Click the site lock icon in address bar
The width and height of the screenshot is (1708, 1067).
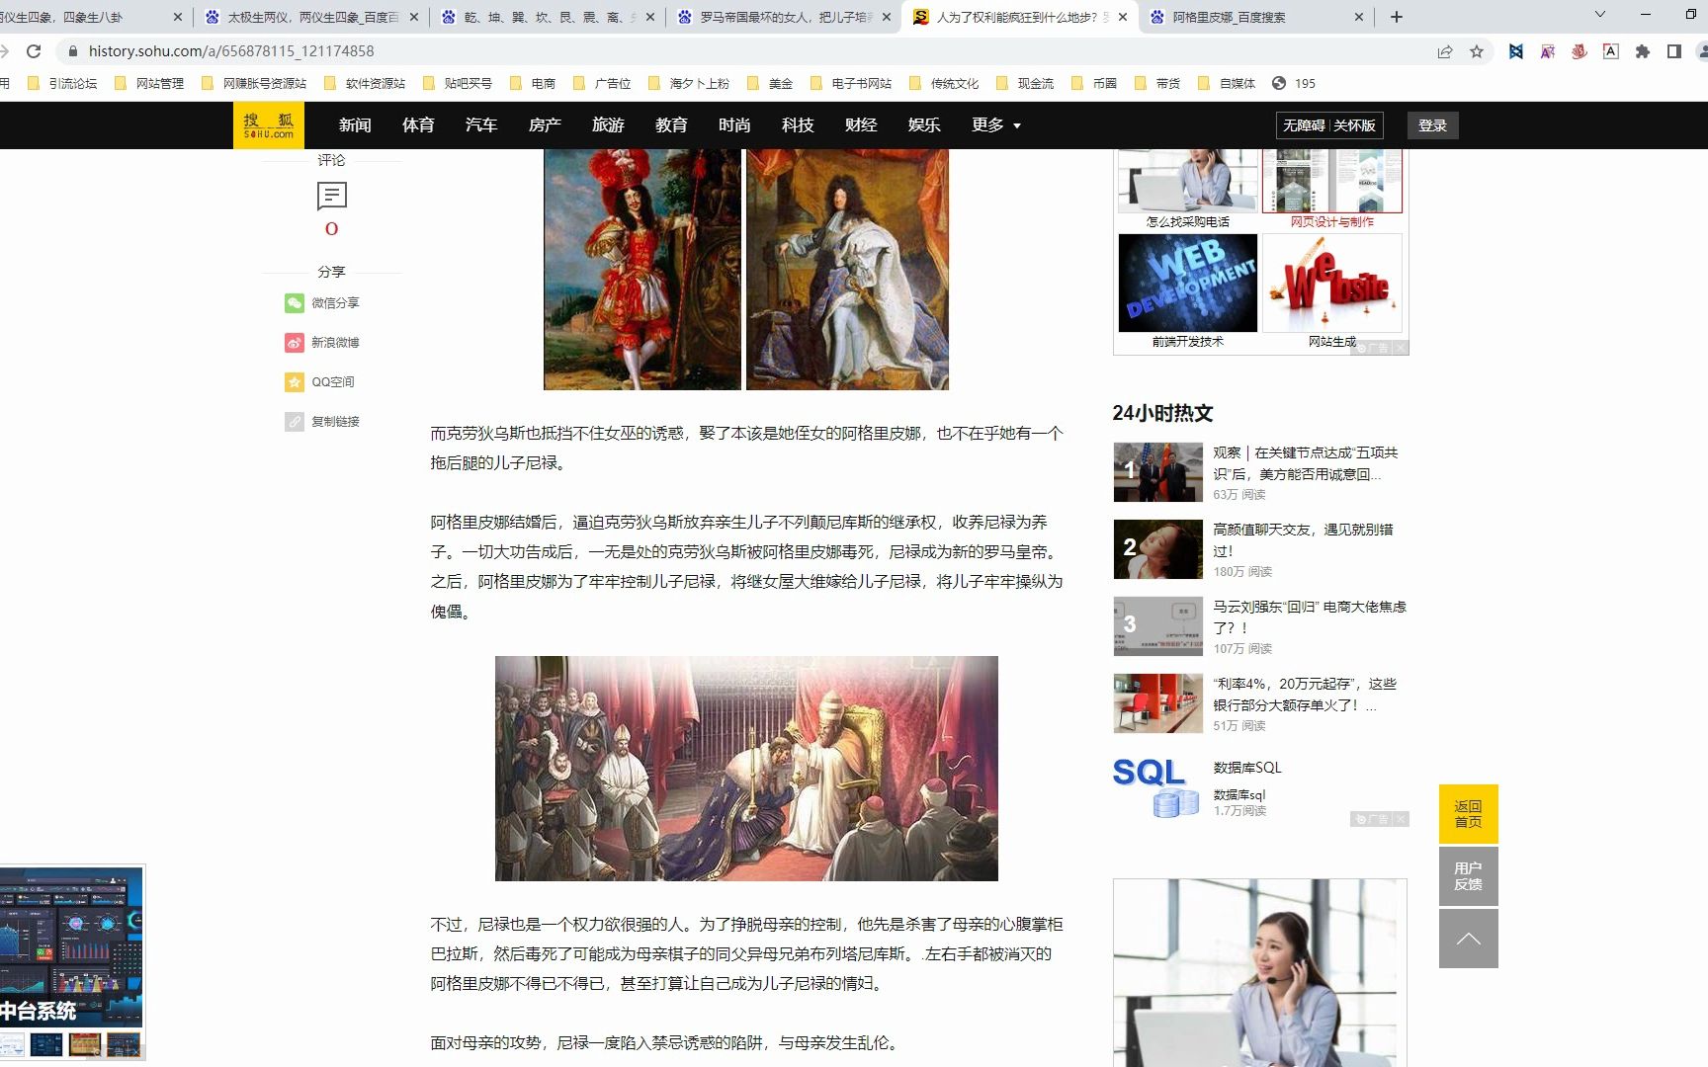click(72, 51)
